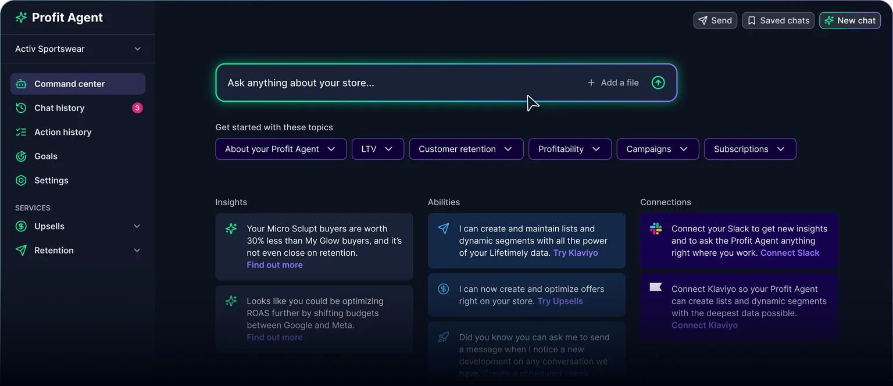Open Saved chats
Viewport: 893px width, 386px height.
click(778, 20)
